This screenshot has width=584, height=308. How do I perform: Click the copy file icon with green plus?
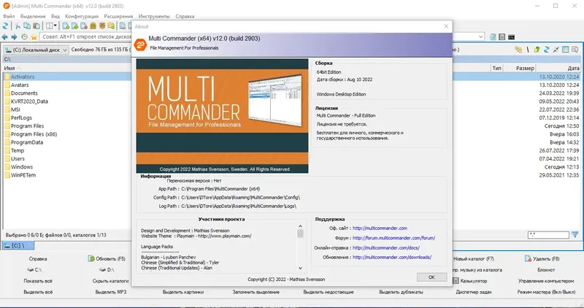66,26
